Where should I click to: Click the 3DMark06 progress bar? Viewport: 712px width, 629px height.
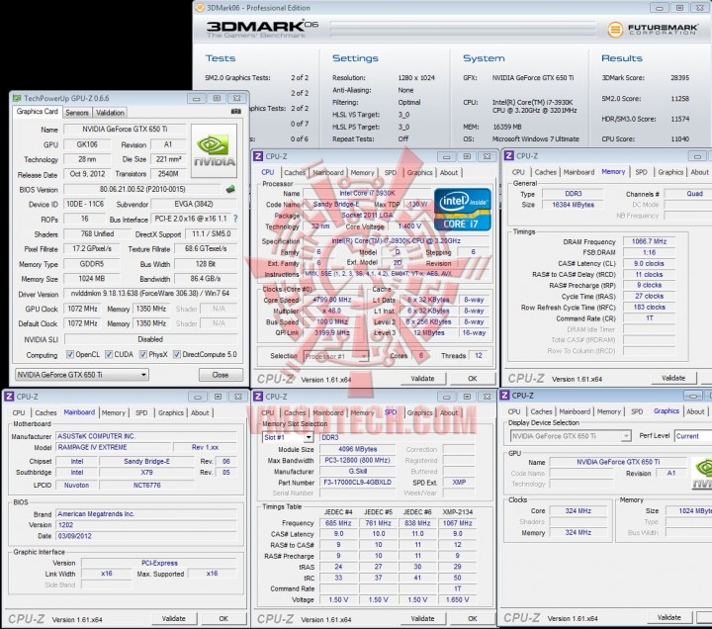[x=463, y=29]
